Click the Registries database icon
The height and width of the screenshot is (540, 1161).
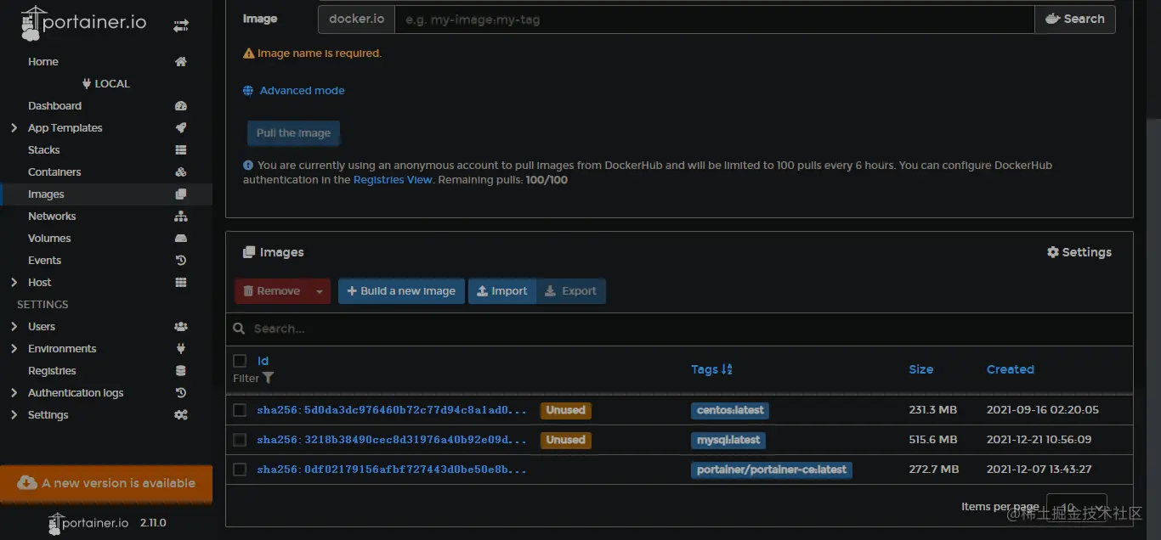point(180,371)
